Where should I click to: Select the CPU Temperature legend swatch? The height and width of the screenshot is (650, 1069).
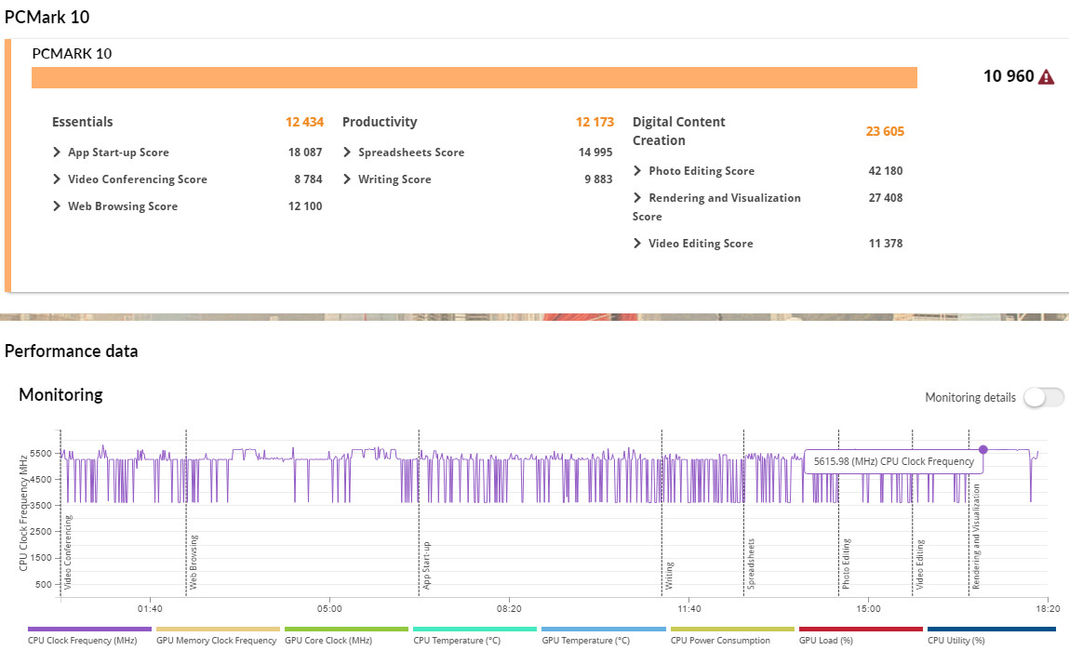pyautogui.click(x=475, y=629)
